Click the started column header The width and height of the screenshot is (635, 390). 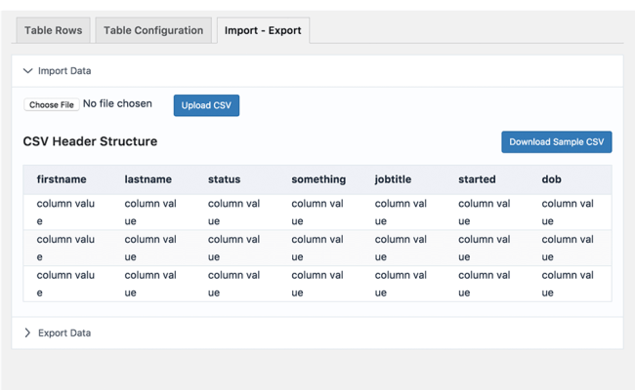[x=477, y=179]
